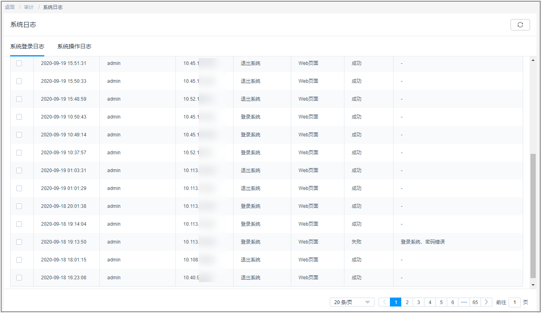Open 审计 breadcrumb link

coord(29,7)
